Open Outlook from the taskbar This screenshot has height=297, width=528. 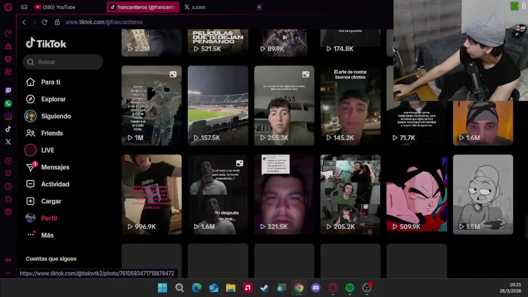214,288
